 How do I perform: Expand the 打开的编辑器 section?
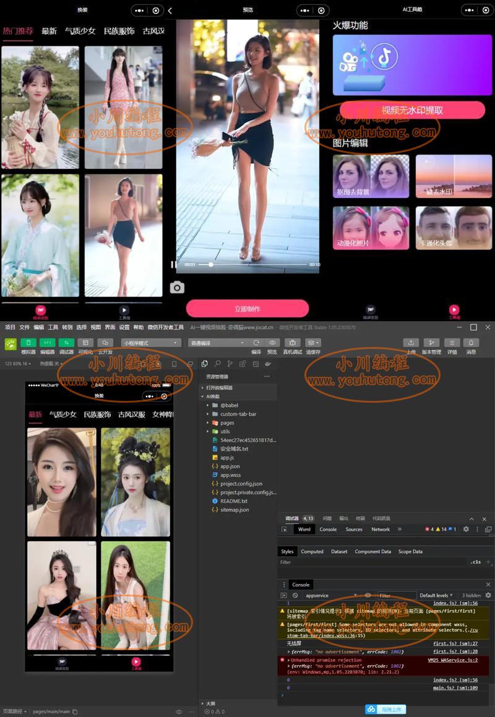click(238, 387)
